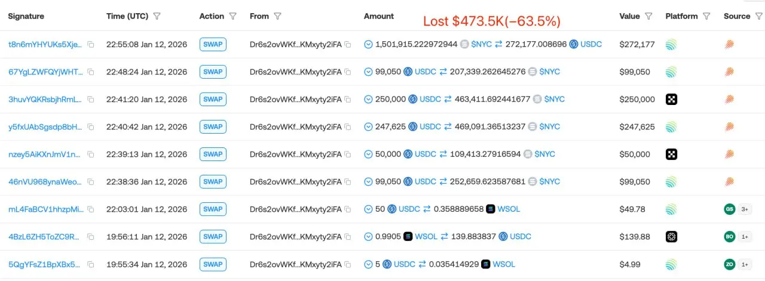Click source icon in the $272,177 row
The height and width of the screenshot is (281, 765).
coord(730,44)
